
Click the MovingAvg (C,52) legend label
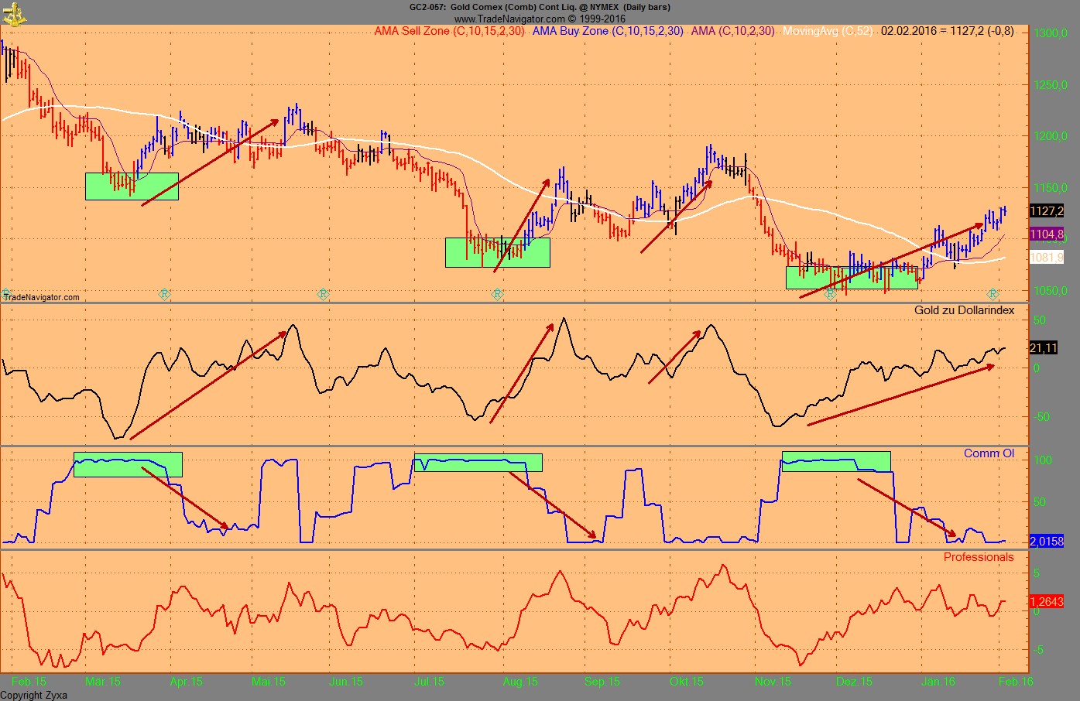[x=828, y=31]
